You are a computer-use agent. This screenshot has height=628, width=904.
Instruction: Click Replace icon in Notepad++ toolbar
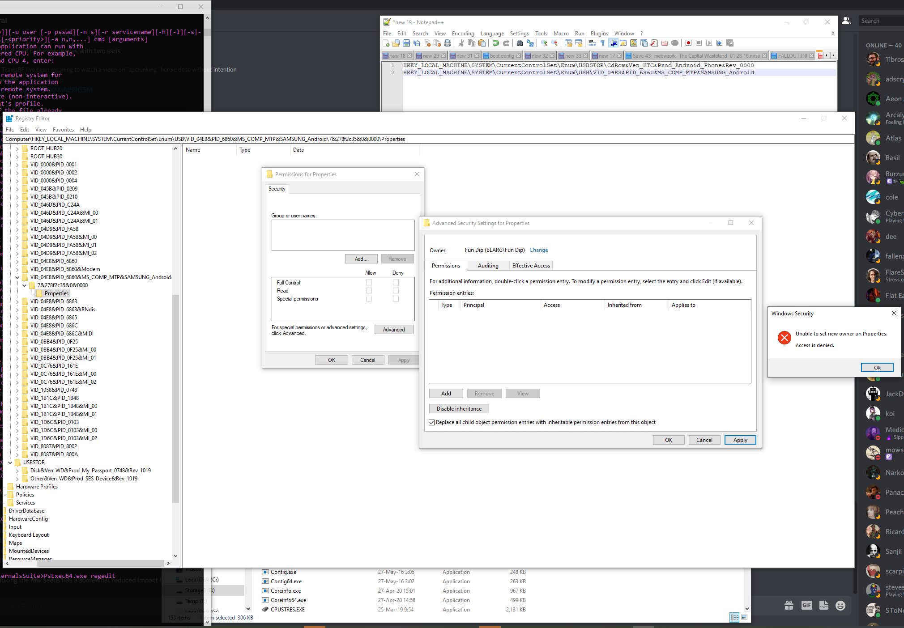pos(530,43)
